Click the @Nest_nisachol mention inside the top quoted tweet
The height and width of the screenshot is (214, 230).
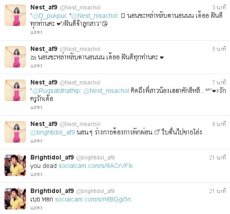[94, 16]
